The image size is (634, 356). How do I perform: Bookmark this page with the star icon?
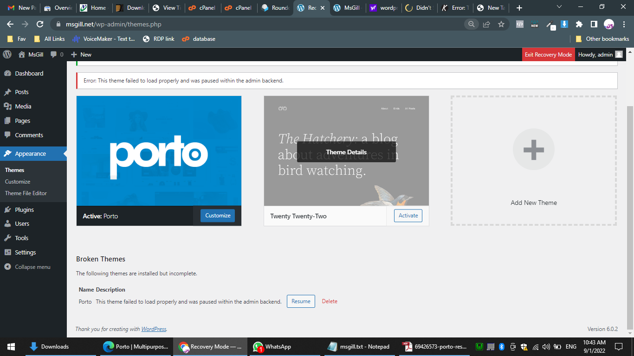(x=501, y=24)
